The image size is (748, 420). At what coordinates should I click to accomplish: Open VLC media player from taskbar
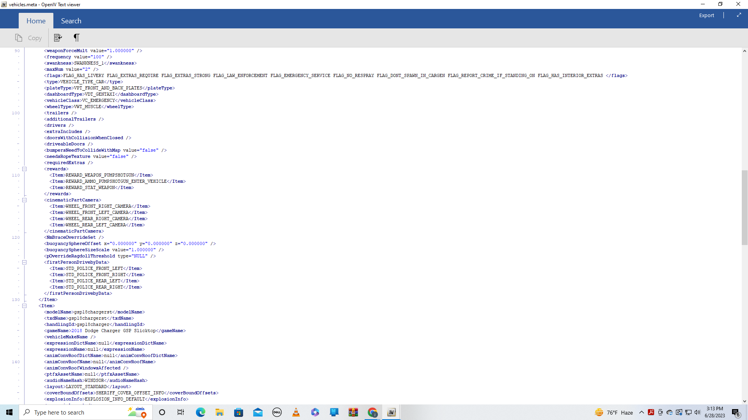296,412
